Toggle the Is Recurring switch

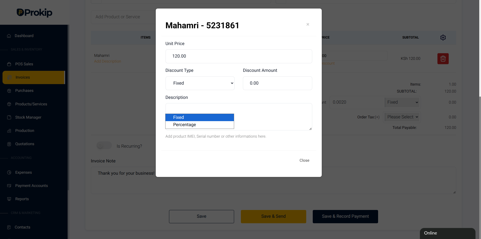point(104,145)
